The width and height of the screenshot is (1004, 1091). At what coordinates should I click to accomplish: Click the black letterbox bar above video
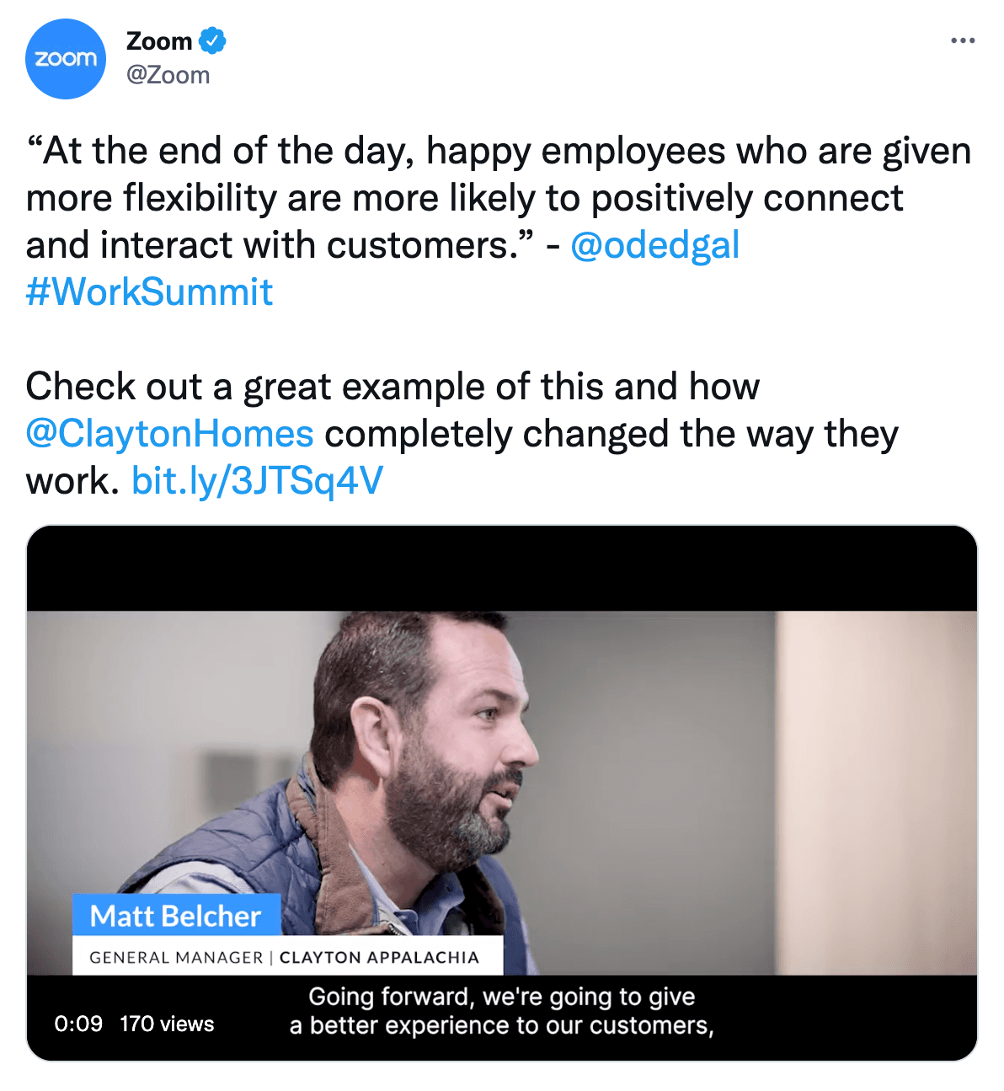502,569
